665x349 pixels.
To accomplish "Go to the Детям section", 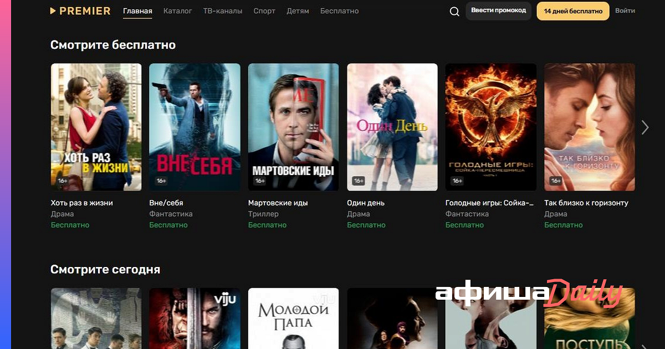I will [298, 11].
